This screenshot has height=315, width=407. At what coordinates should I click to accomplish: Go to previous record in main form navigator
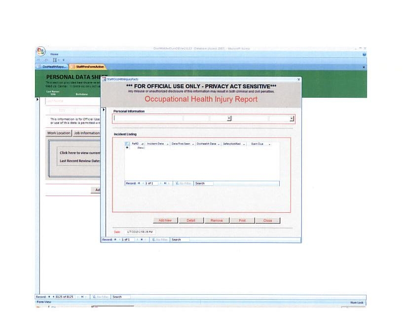53,297
